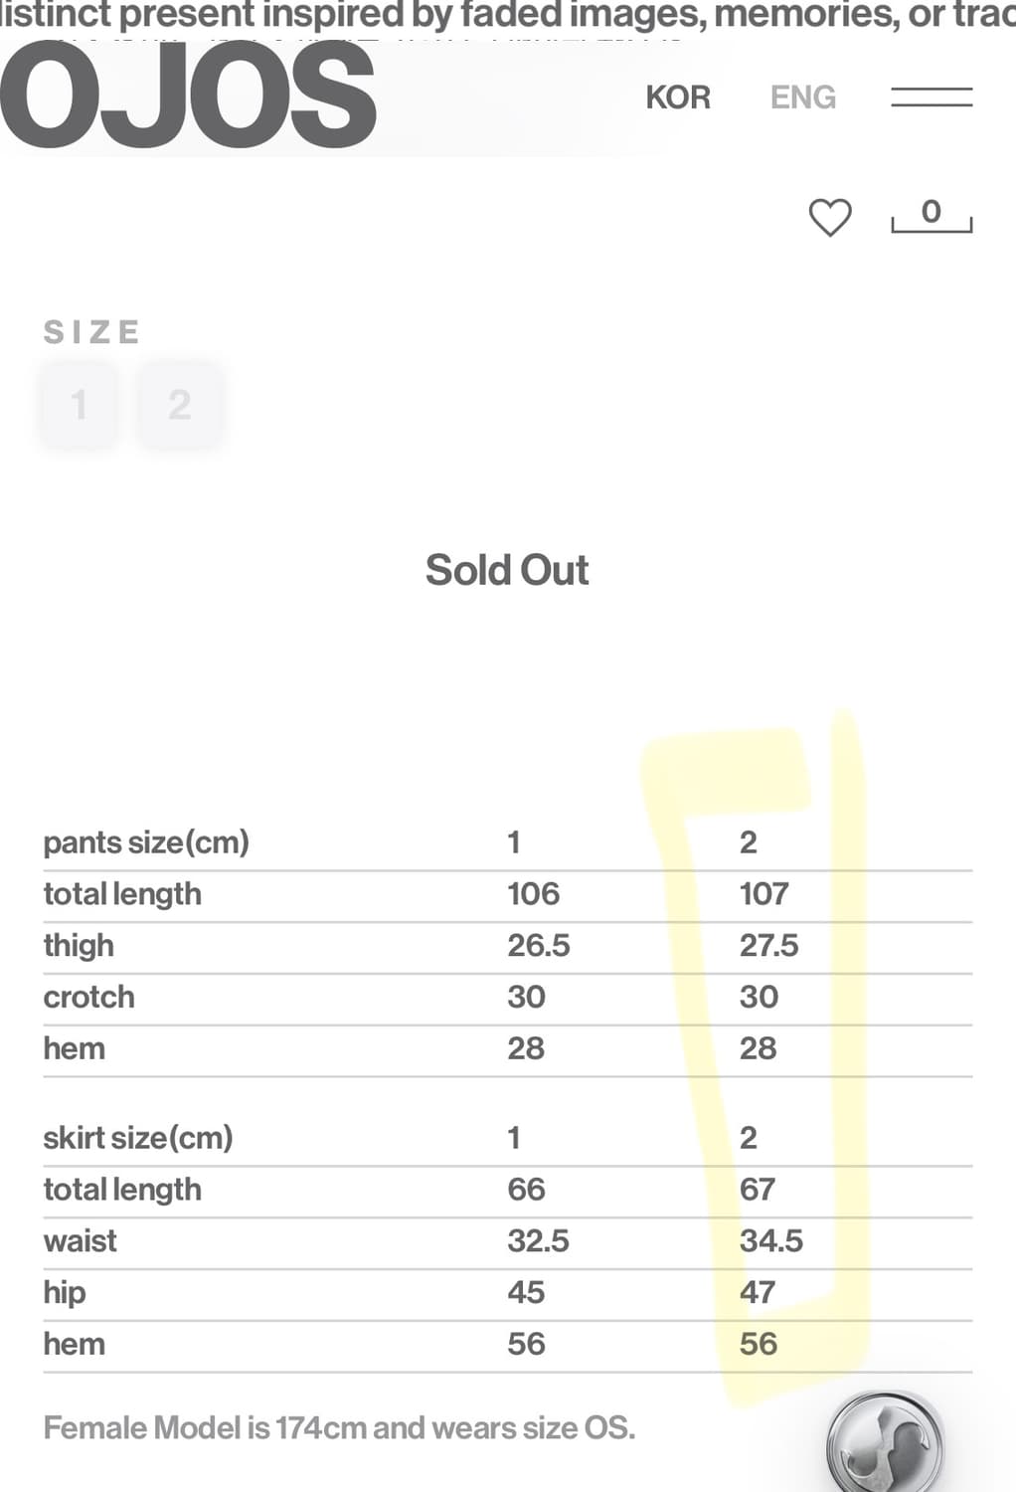Screen dimensions: 1016x1492
Task: Click the thigh row label
Action: pos(79,945)
